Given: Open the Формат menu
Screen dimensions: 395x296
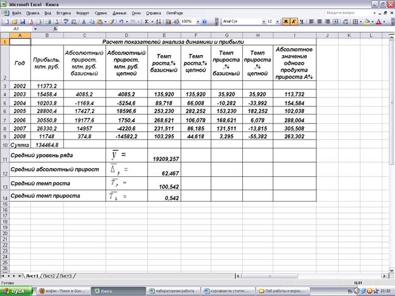Looking at the screenshot, I should point(82,12).
